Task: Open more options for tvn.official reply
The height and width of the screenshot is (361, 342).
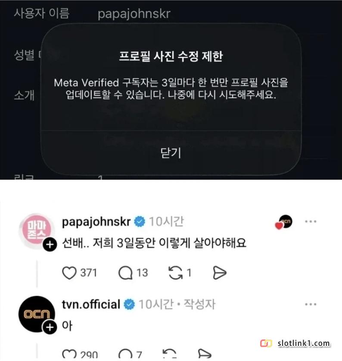Action: 311,304
